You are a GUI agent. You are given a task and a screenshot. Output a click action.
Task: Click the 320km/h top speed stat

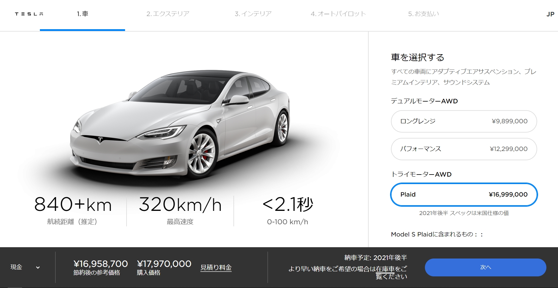tap(180, 211)
